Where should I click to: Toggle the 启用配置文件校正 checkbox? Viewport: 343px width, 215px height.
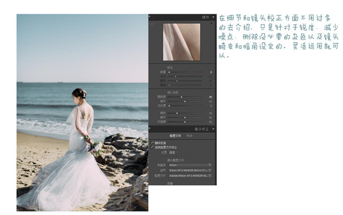coord(152,147)
